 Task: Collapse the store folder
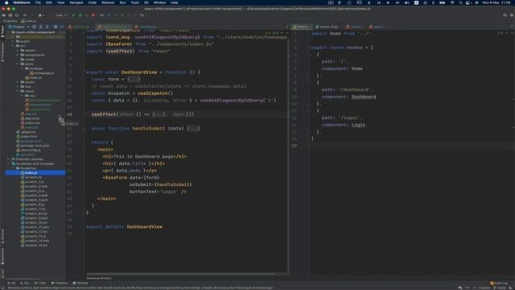[x=18, y=64]
